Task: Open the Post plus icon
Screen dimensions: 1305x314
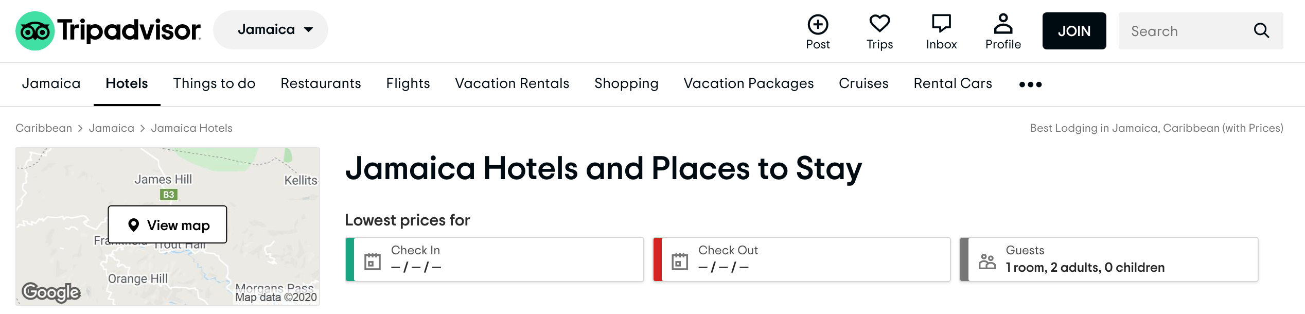Action: [x=818, y=24]
